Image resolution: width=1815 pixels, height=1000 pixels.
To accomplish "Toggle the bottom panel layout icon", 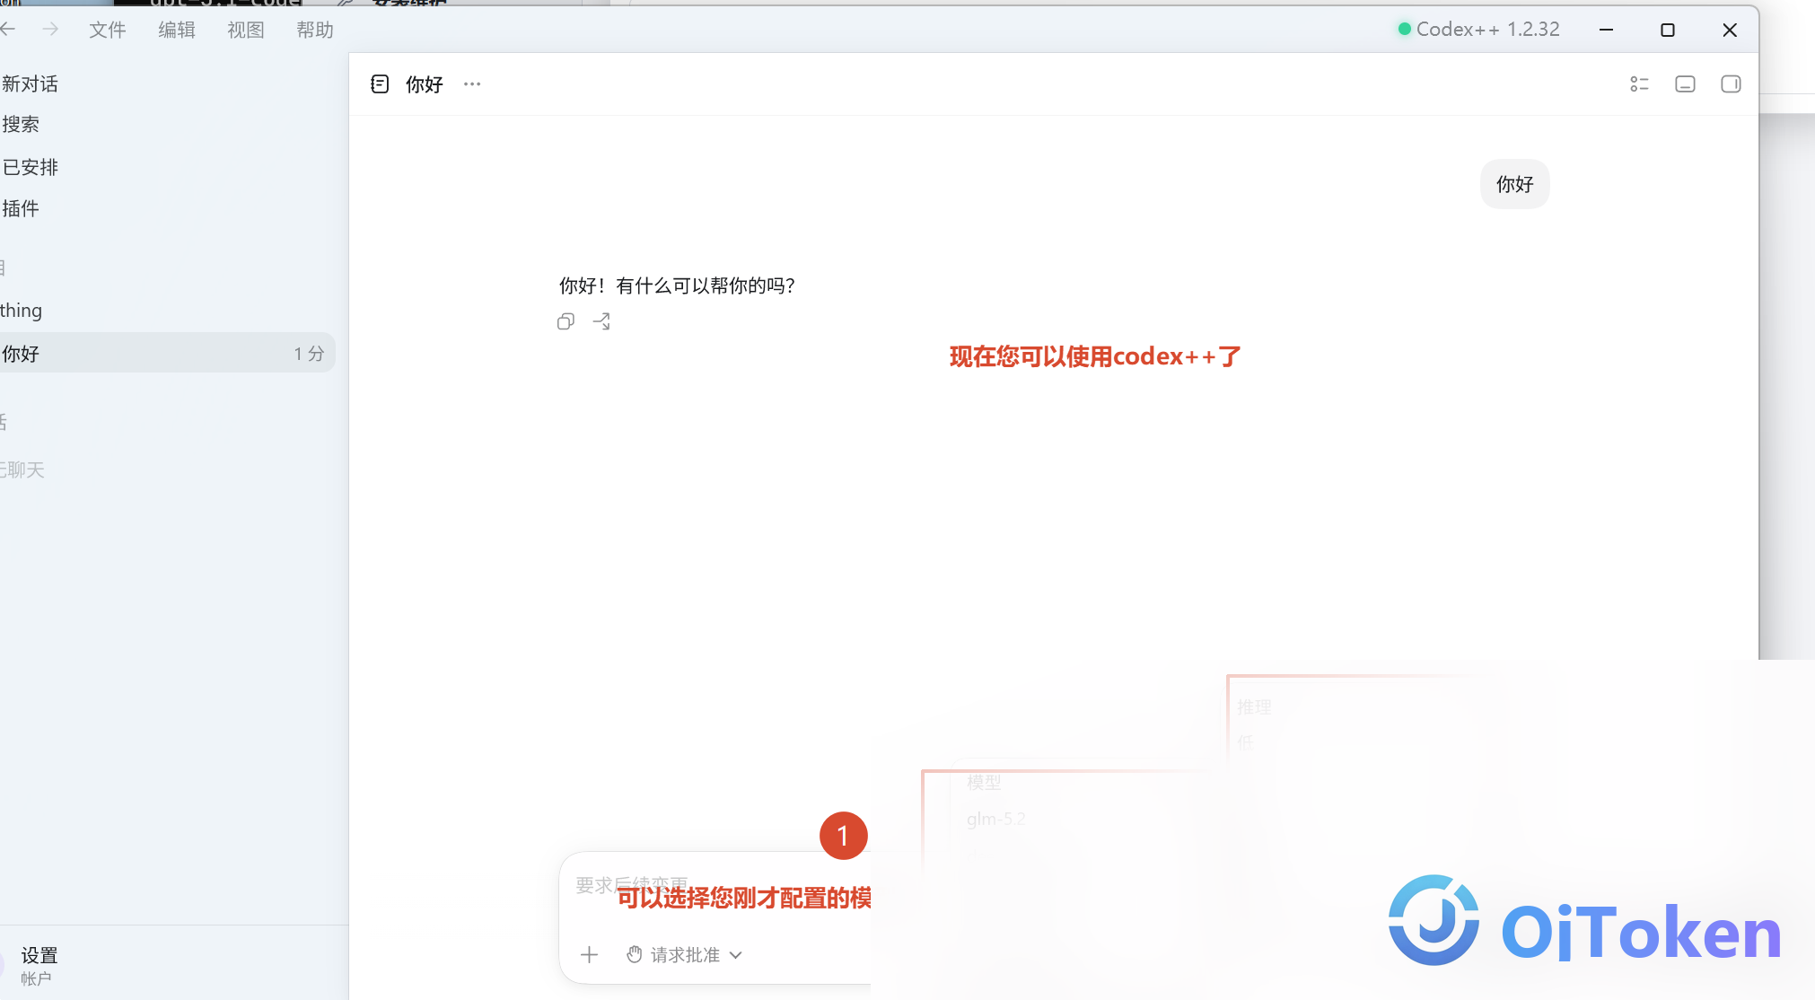I will tap(1685, 84).
